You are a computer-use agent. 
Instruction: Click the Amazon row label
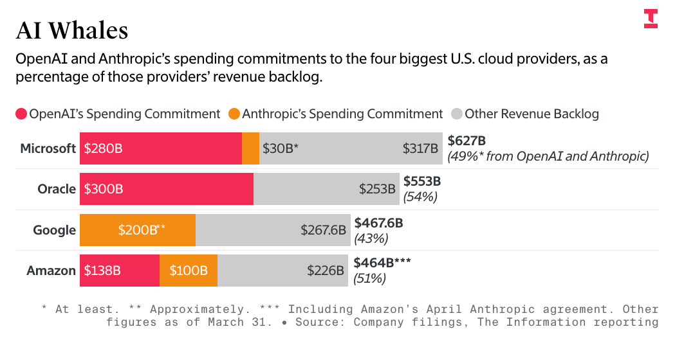point(51,271)
